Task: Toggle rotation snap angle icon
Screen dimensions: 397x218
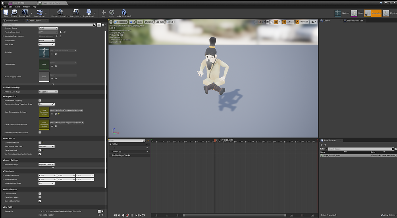Action: pos(284,22)
